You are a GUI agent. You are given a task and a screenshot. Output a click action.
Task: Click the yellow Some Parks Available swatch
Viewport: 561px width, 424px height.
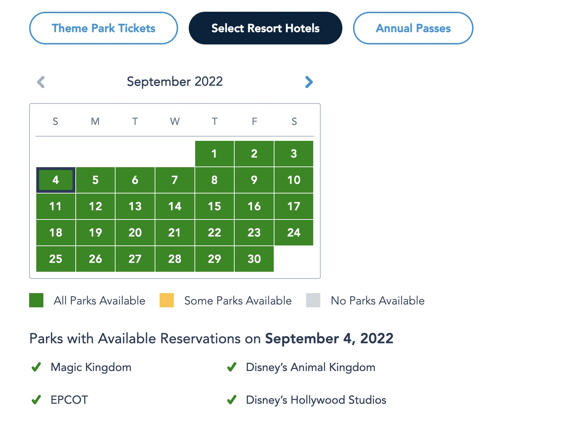click(x=167, y=300)
